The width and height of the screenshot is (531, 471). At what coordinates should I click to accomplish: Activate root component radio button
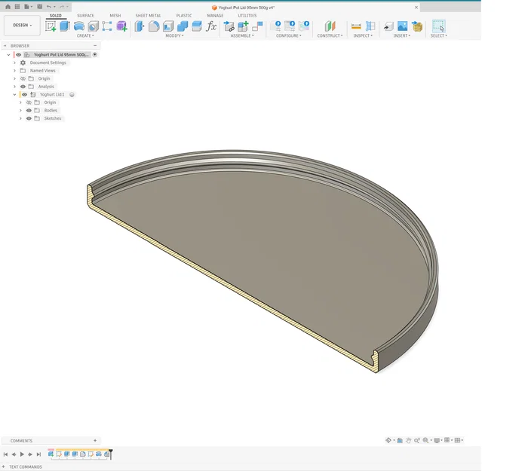95,54
